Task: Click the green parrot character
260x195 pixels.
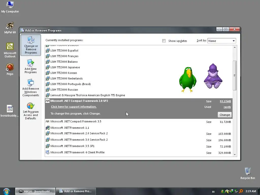Action: pos(188,79)
